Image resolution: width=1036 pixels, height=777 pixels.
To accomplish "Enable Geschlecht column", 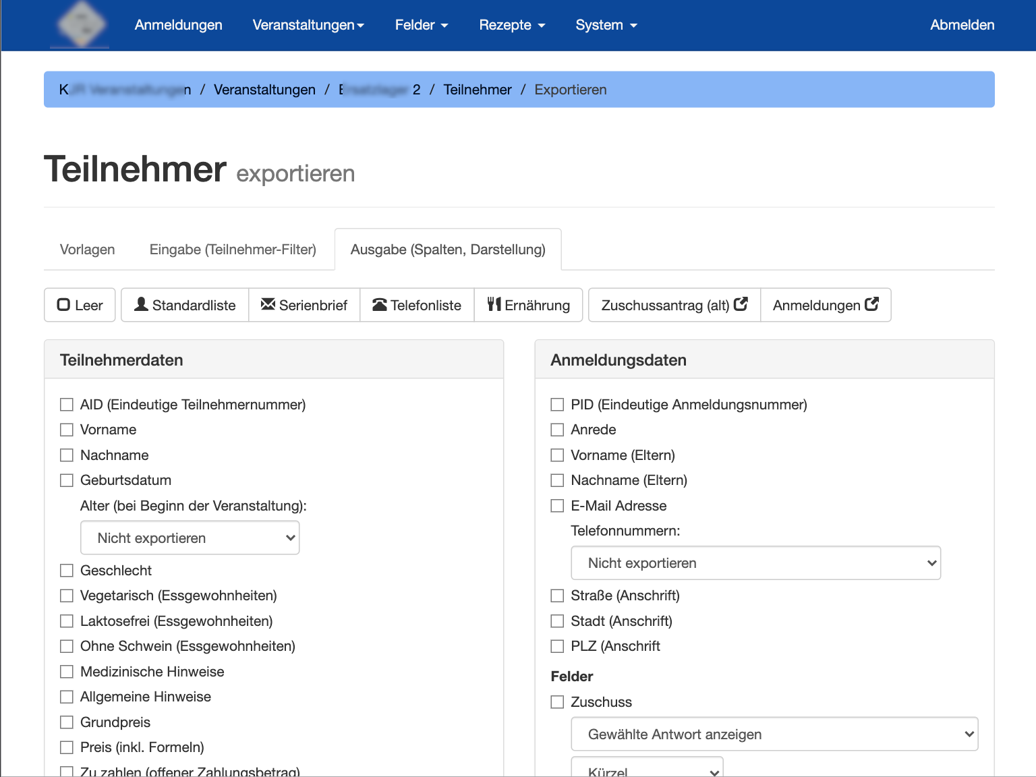I will [67, 571].
